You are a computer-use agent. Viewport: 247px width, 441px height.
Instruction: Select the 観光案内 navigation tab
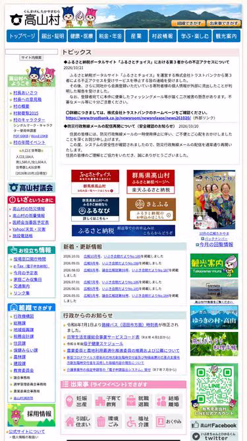click(227, 36)
